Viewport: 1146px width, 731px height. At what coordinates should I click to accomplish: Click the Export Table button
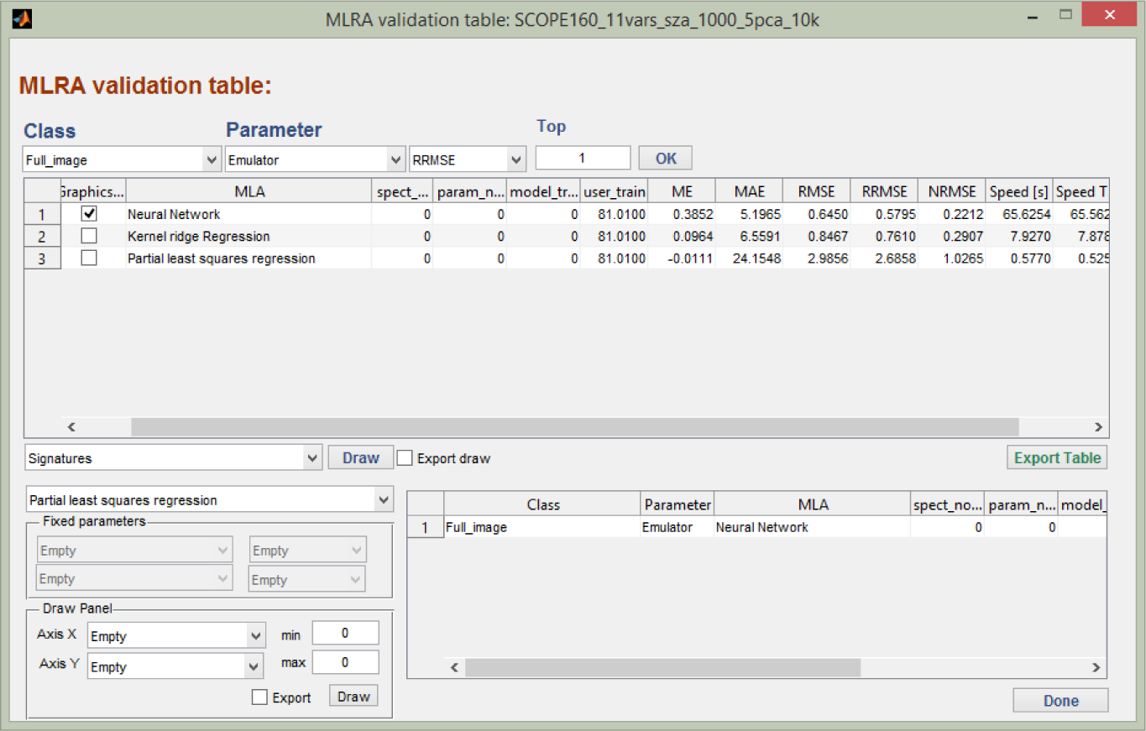pyautogui.click(x=1057, y=458)
